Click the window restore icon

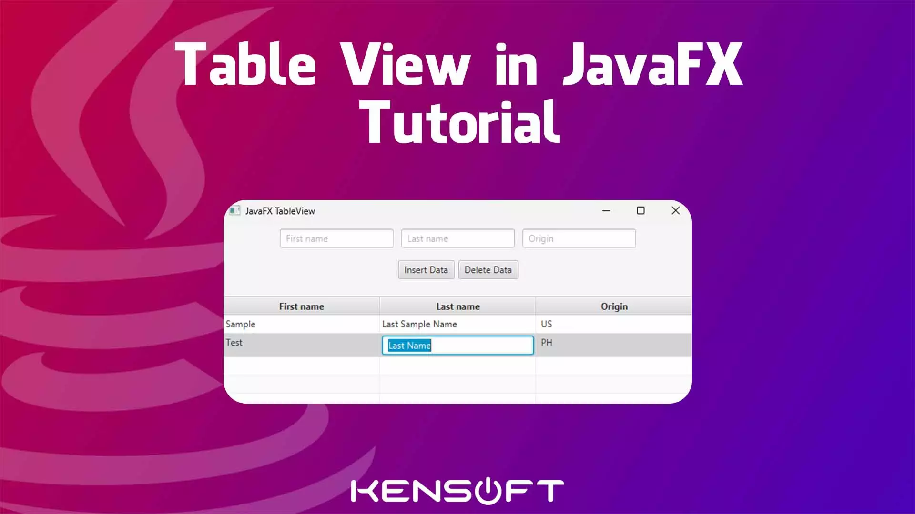(x=640, y=210)
